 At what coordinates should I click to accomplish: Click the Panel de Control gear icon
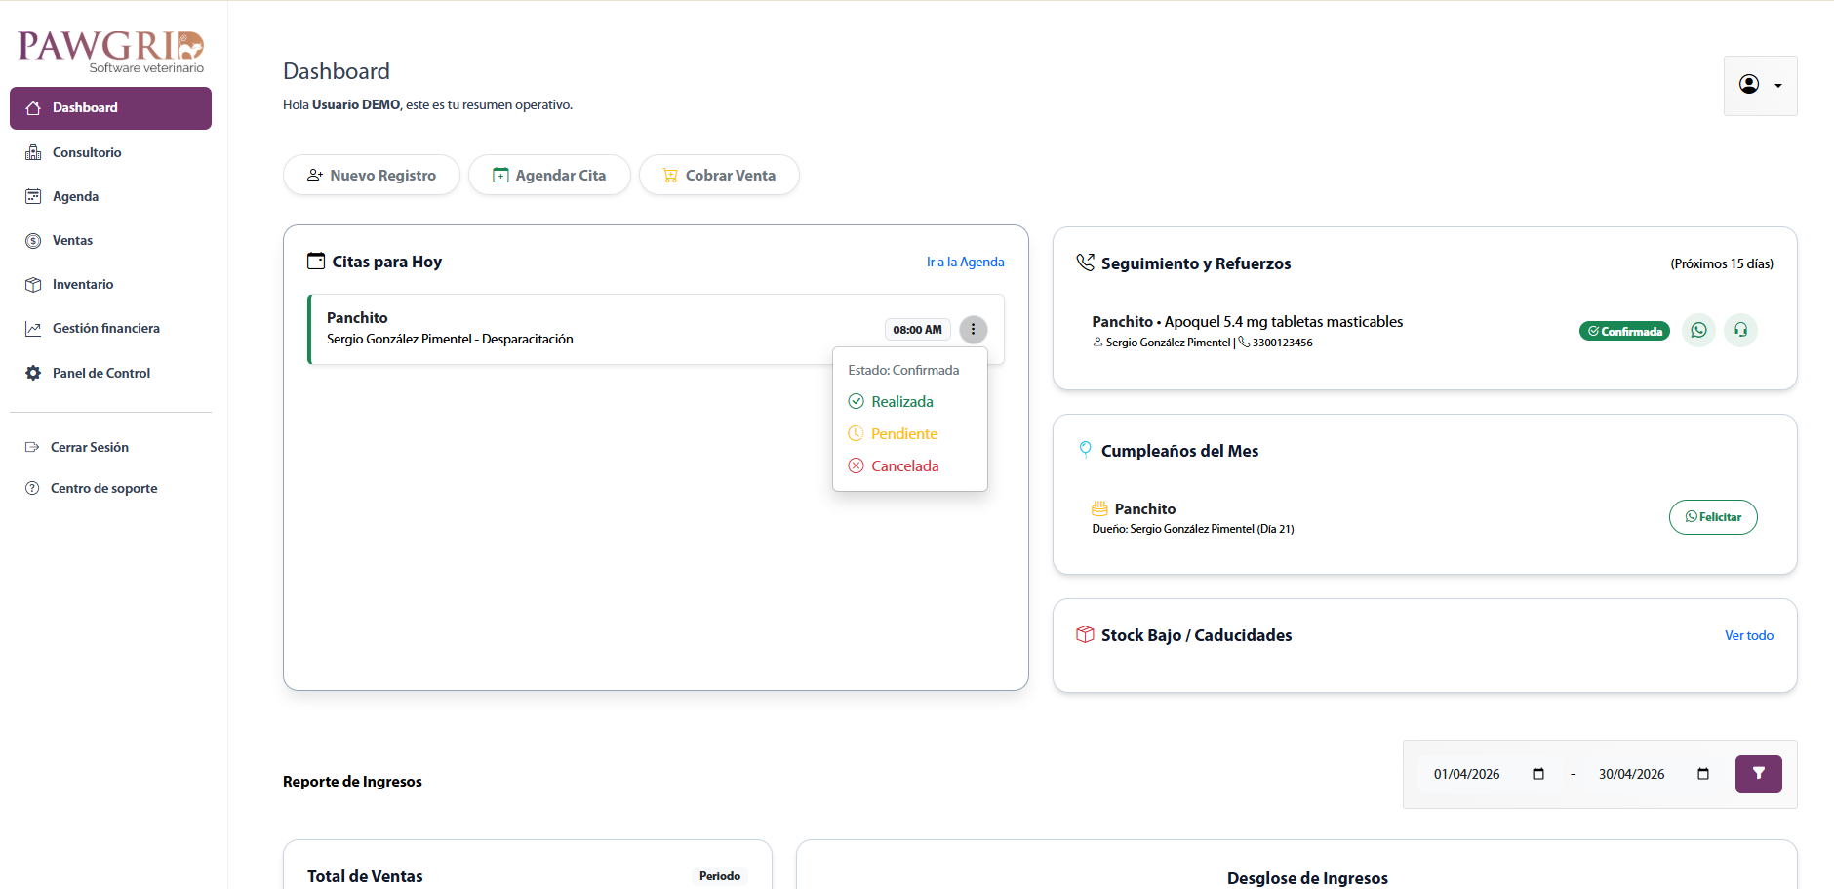(33, 372)
